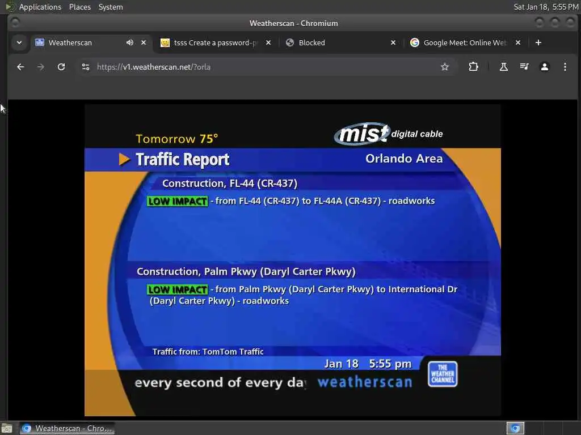Click the Blocked tab globe favicon
This screenshot has width=581, height=435.
point(290,42)
